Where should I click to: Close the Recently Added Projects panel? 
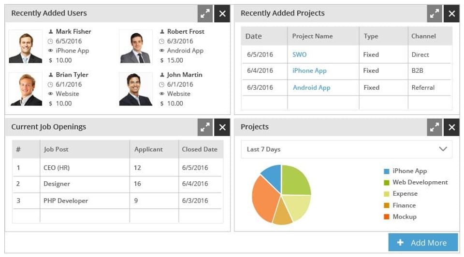[452, 14]
